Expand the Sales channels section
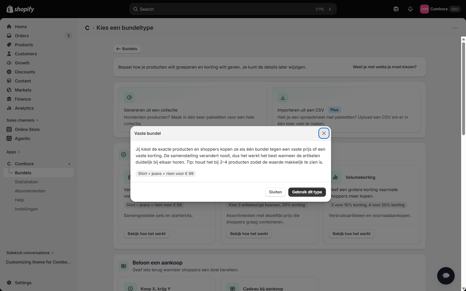This screenshot has height=291, width=466. (x=22, y=120)
